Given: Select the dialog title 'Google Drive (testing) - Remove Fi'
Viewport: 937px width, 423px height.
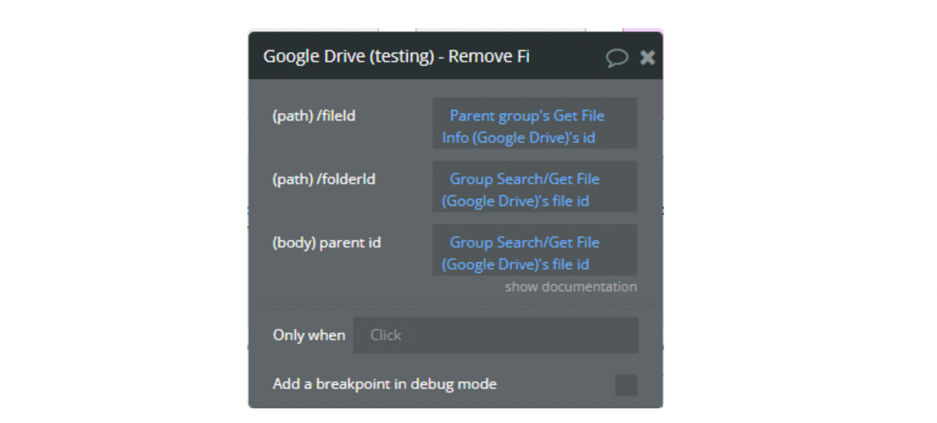Looking at the screenshot, I should click(x=396, y=56).
